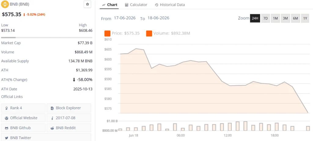The image size is (313, 141).
Task: Open the Block Explorer link
Action: pos(69,108)
